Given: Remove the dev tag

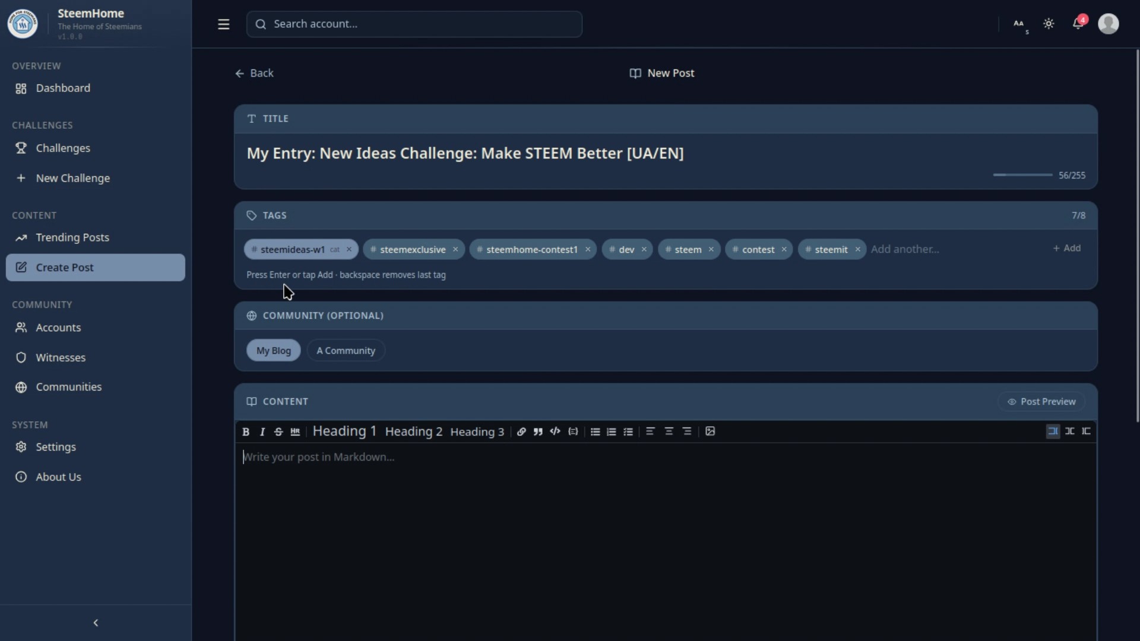Looking at the screenshot, I should point(644,249).
